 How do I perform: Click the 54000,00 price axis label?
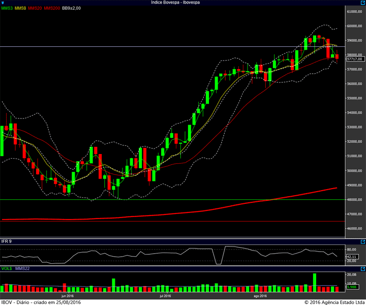click(355, 113)
